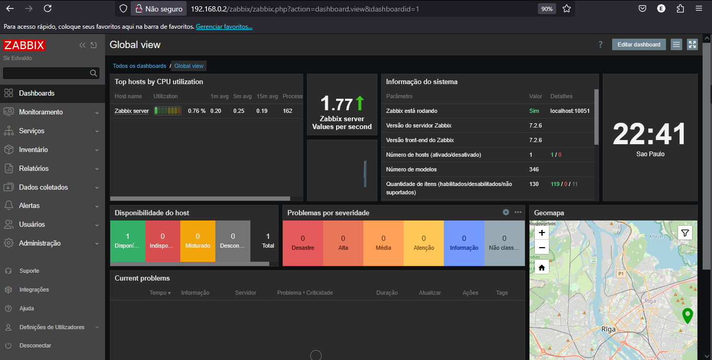This screenshot has width=712, height=360.
Task: Click the Zabbix server CPU utilization bar
Action: coord(167,110)
